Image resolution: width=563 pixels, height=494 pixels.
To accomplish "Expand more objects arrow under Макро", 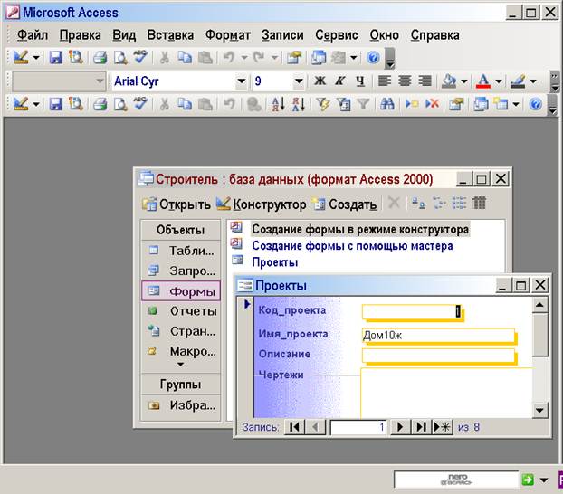I will coord(181,365).
